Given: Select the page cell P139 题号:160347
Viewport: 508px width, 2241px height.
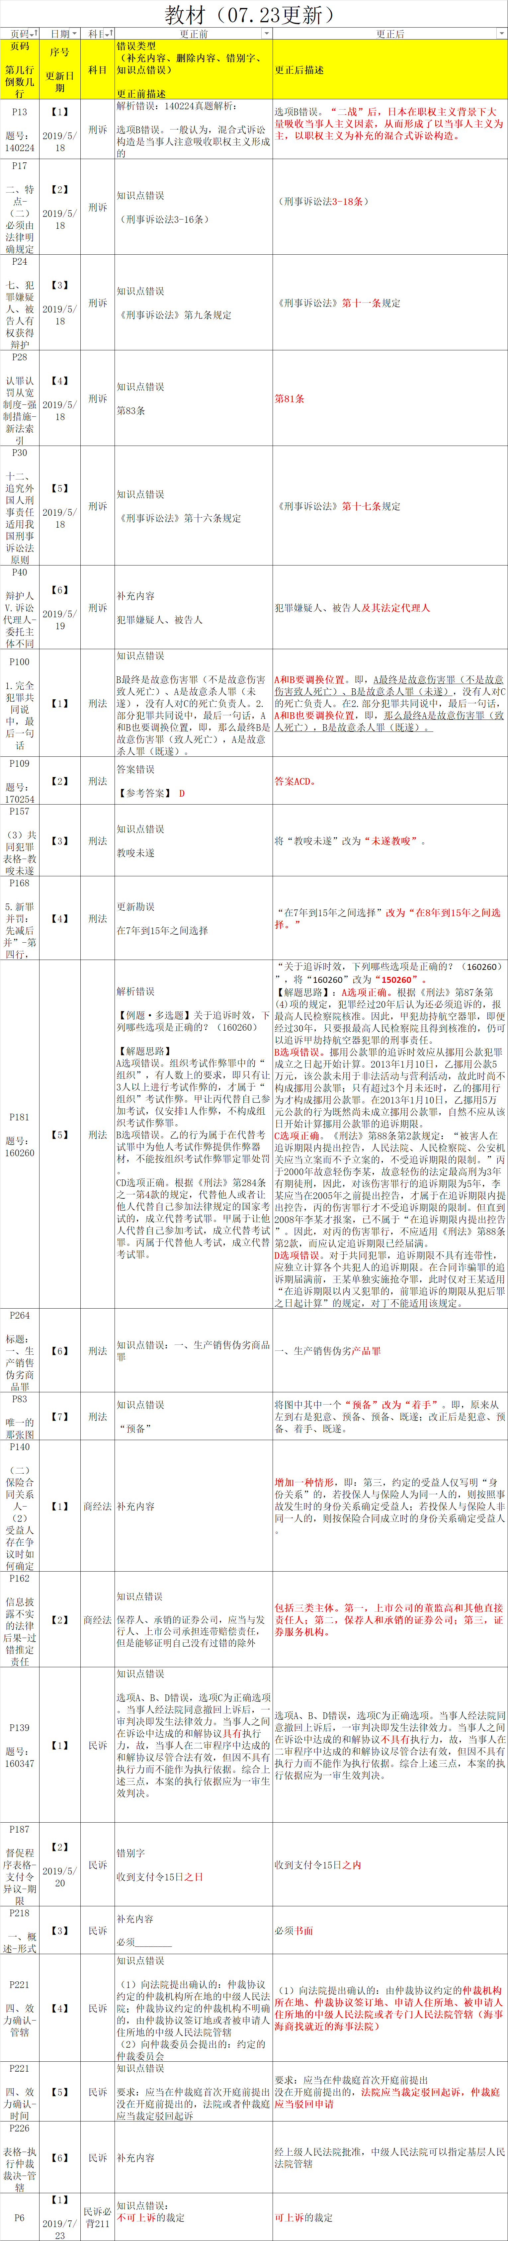Looking at the screenshot, I should [20, 1744].
